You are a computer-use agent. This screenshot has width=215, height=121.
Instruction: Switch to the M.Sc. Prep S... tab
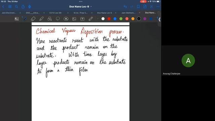point(81,13)
